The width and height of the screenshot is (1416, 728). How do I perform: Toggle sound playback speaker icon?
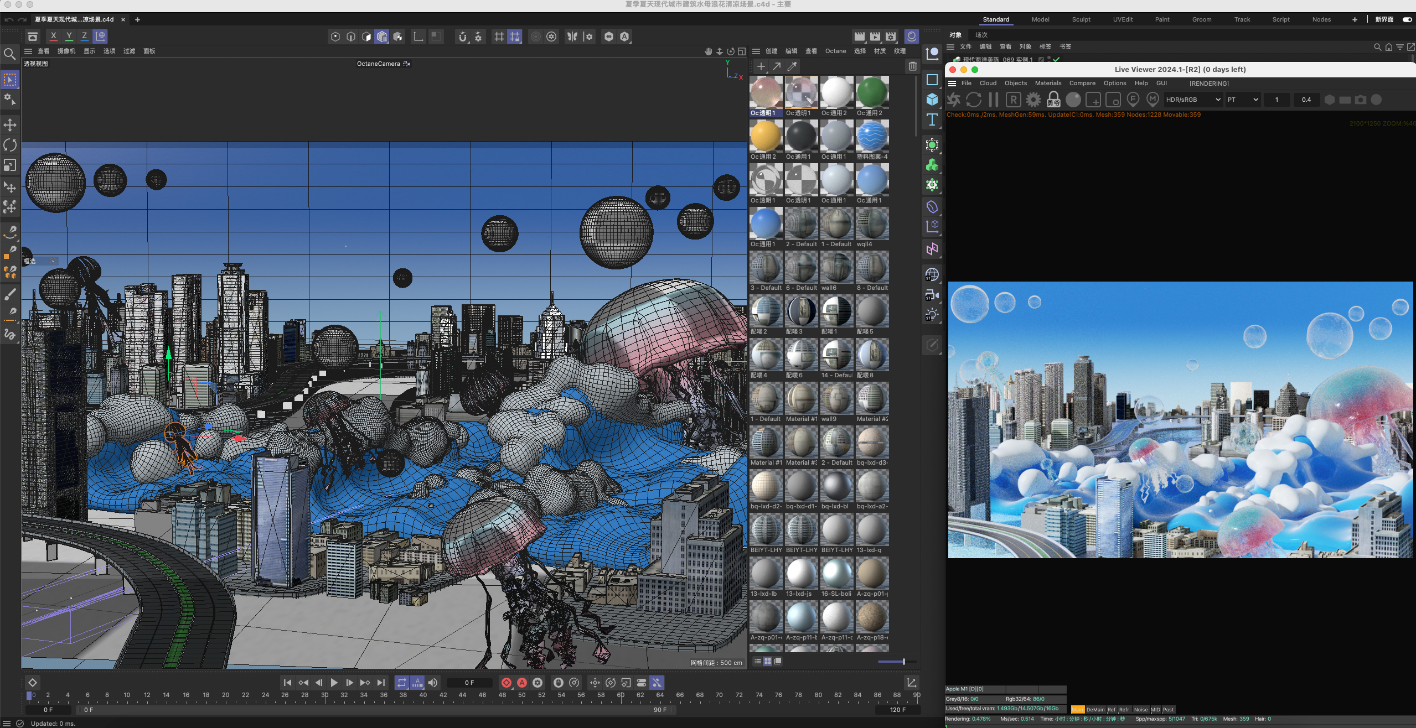[433, 683]
